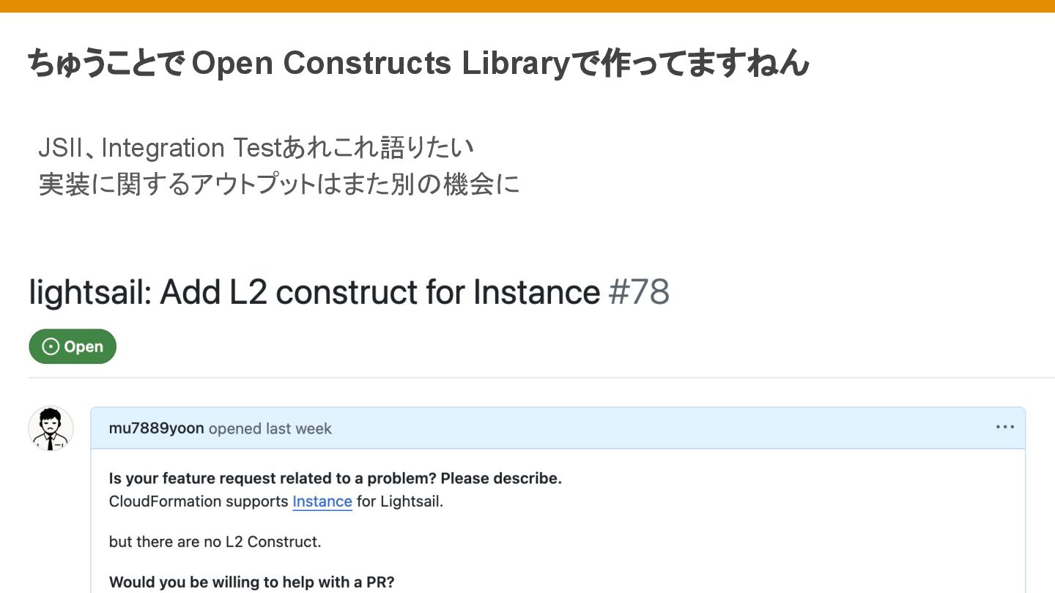
Task: Click the issue title "lightsail: Add L2 construct for Instance"
Action: pos(314,292)
